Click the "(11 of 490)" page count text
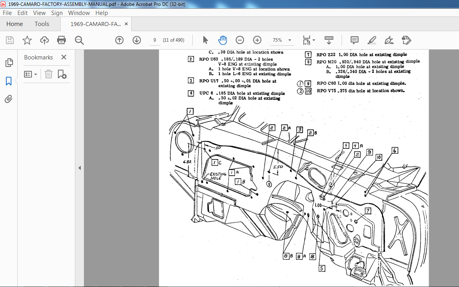The image size is (459, 287). [174, 40]
